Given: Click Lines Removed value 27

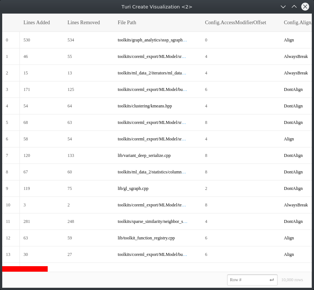Looking at the screenshot, I should (x=69, y=254).
